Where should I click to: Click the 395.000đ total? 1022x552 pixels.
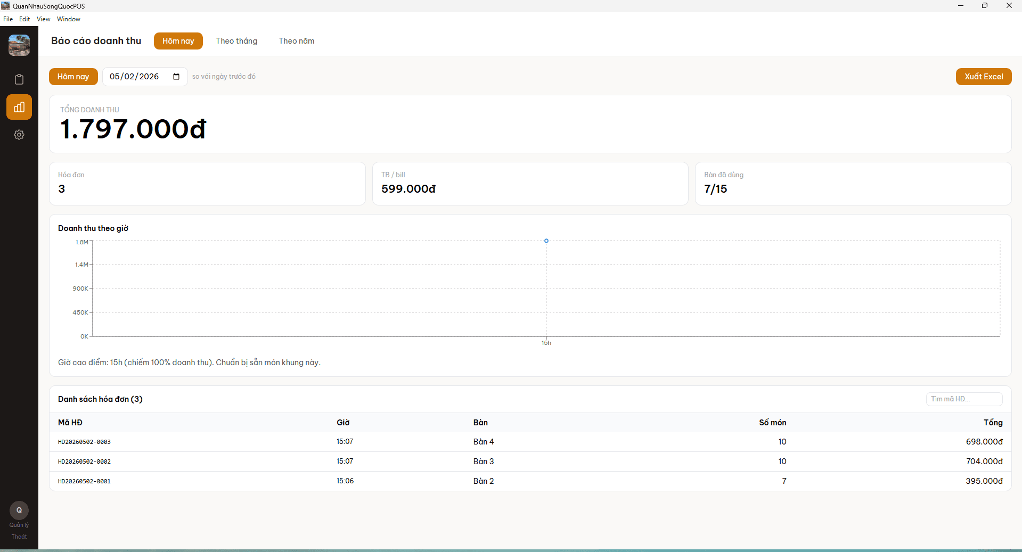click(984, 481)
